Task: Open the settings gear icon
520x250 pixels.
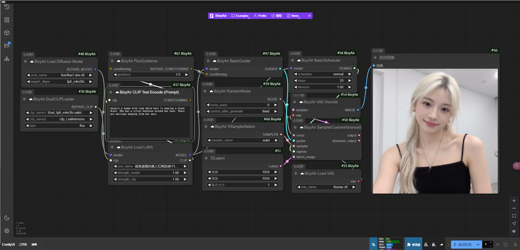Action: click(7, 231)
